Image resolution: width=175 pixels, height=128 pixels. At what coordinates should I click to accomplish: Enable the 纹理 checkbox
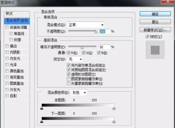point(11,40)
